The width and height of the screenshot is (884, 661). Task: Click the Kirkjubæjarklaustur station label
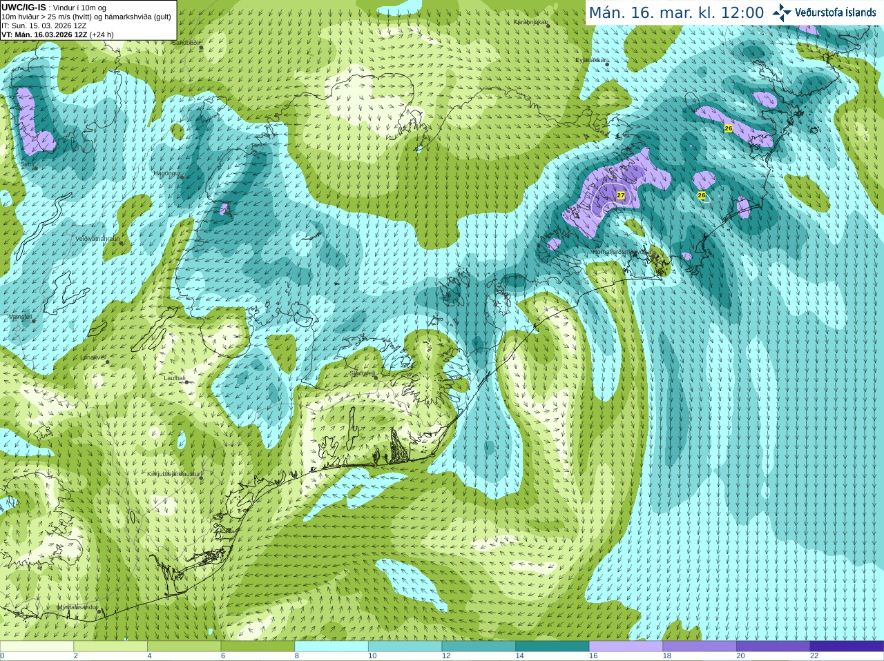coord(173,474)
